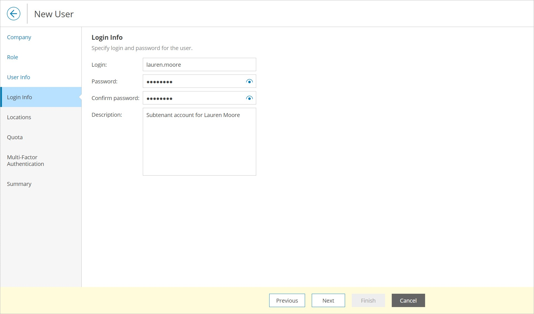Show the Password field characters
The height and width of the screenshot is (314, 534).
point(249,81)
